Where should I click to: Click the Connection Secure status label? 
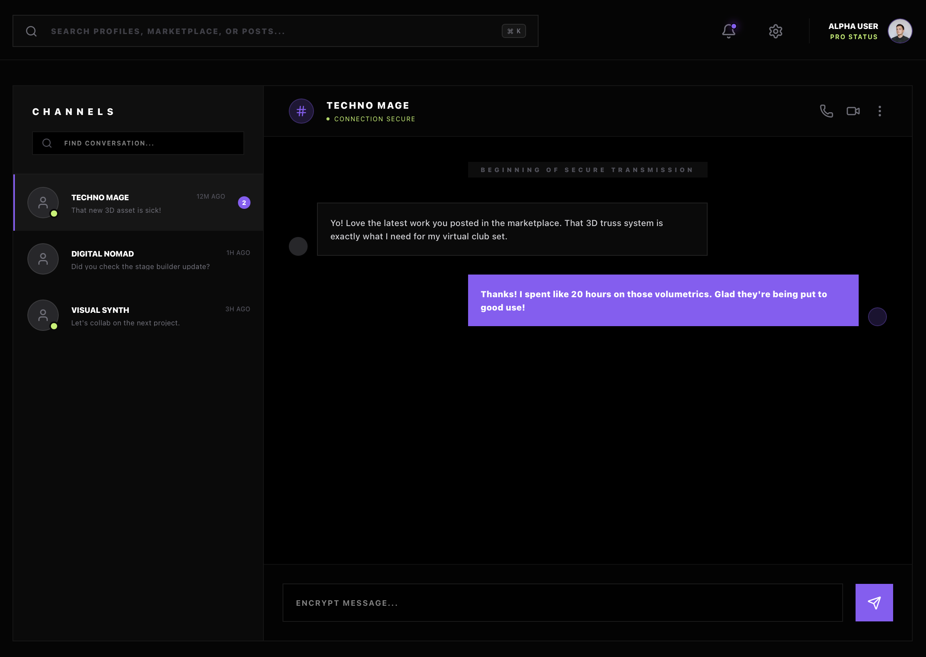(x=375, y=119)
